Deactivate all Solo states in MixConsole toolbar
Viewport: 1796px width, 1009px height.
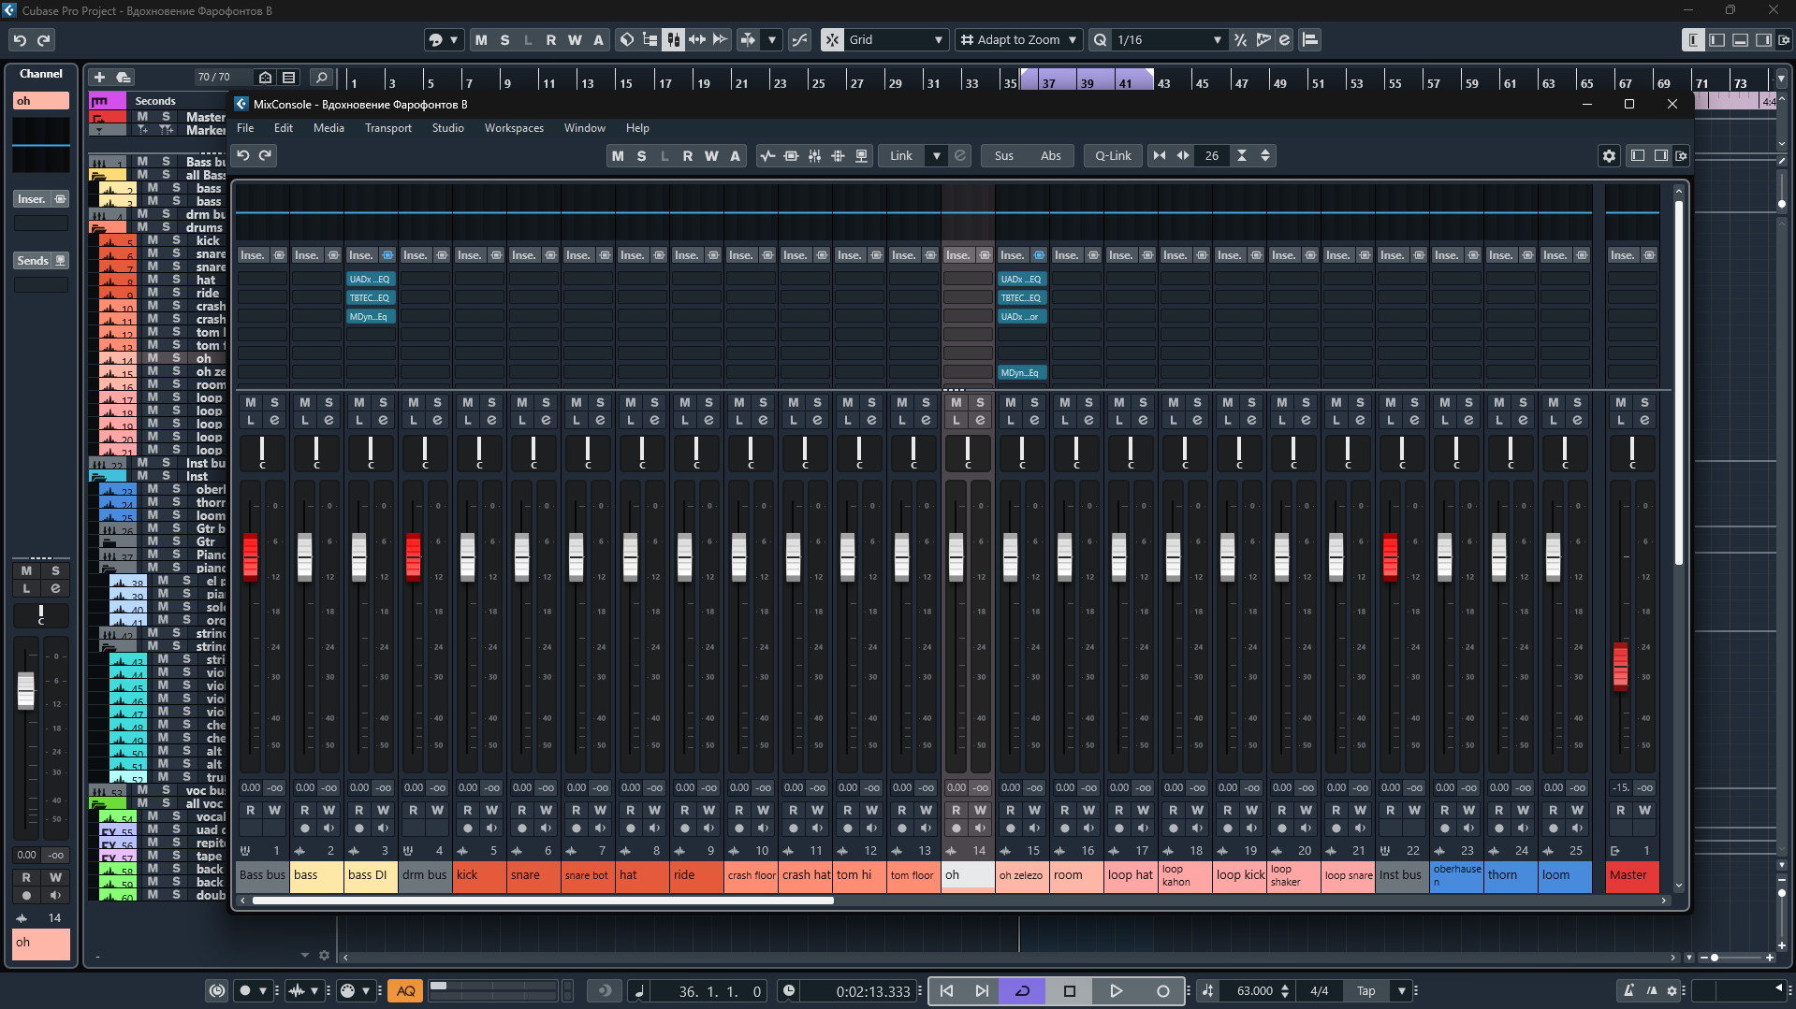pos(641,156)
